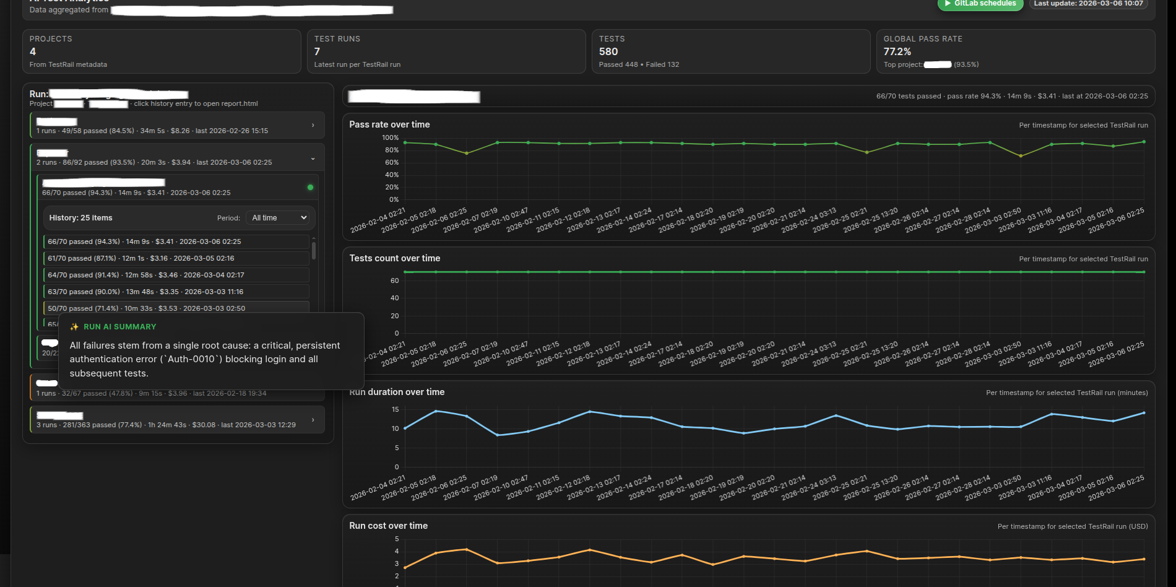
Task: Click the sparkle icon beside Run AI Summary
Action: [74, 327]
